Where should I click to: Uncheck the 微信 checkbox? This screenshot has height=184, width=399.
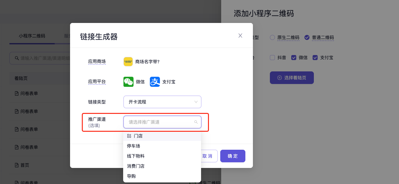point(294,58)
